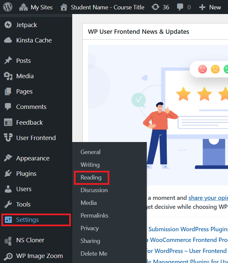Viewport: 228px width, 263px height.
Task: Open User Frontend in the sidebar
Action: [x=36, y=138]
